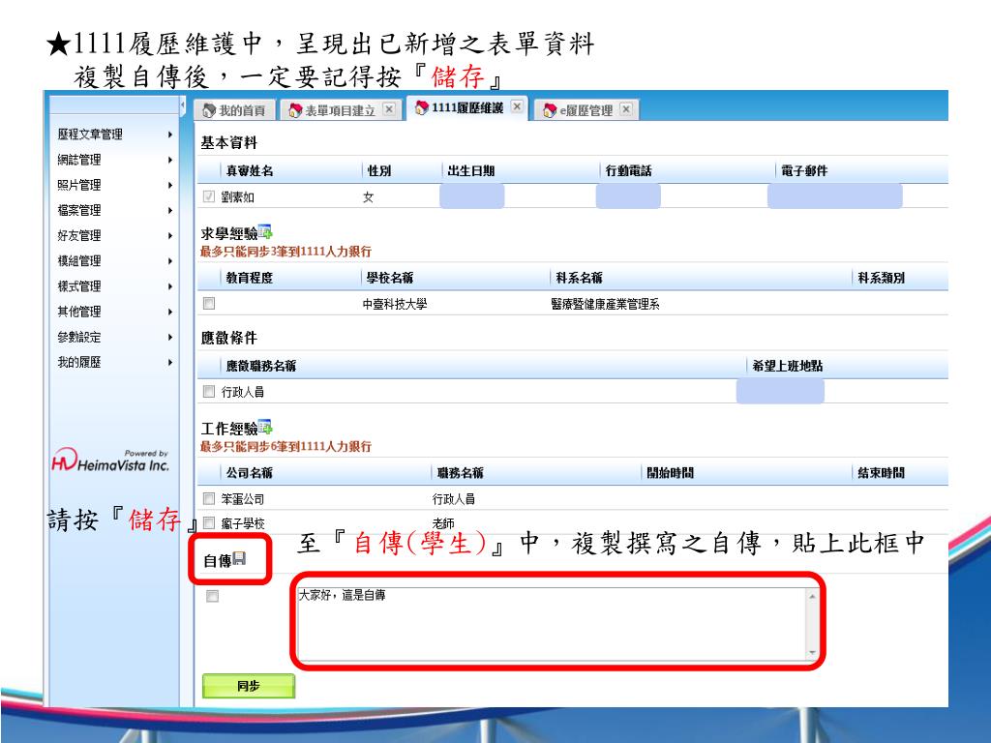The image size is (991, 743).
Task: Expand the 樣式管理 submenu arrow
Action: pos(170,286)
